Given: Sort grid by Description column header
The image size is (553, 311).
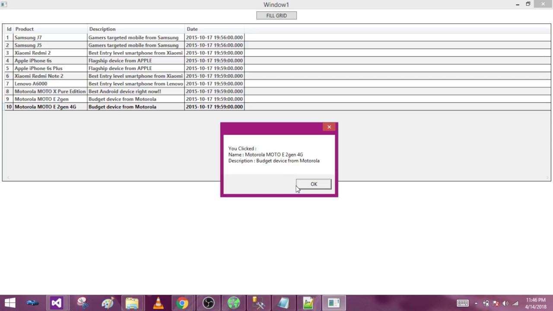Looking at the screenshot, I should tap(136, 29).
